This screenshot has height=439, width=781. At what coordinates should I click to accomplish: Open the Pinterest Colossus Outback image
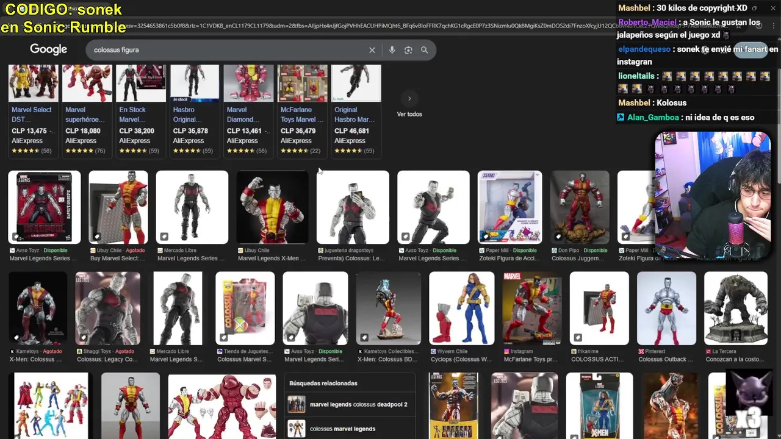pyautogui.click(x=666, y=308)
